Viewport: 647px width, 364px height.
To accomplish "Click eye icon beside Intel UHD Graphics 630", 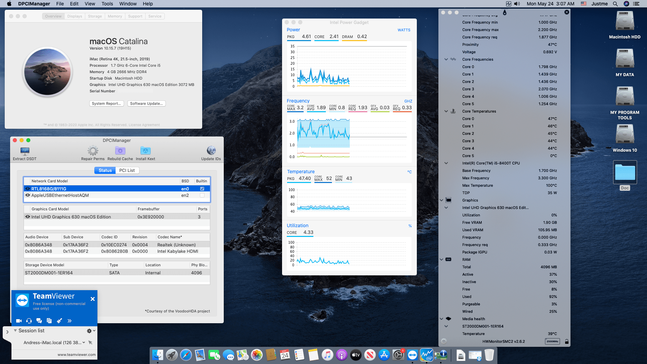I will pyautogui.click(x=28, y=217).
